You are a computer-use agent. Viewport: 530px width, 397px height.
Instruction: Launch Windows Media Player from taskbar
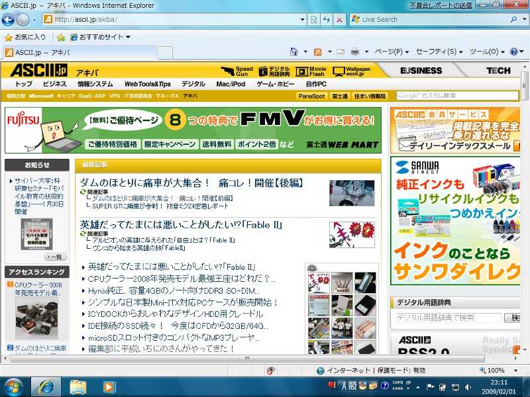[x=109, y=387]
